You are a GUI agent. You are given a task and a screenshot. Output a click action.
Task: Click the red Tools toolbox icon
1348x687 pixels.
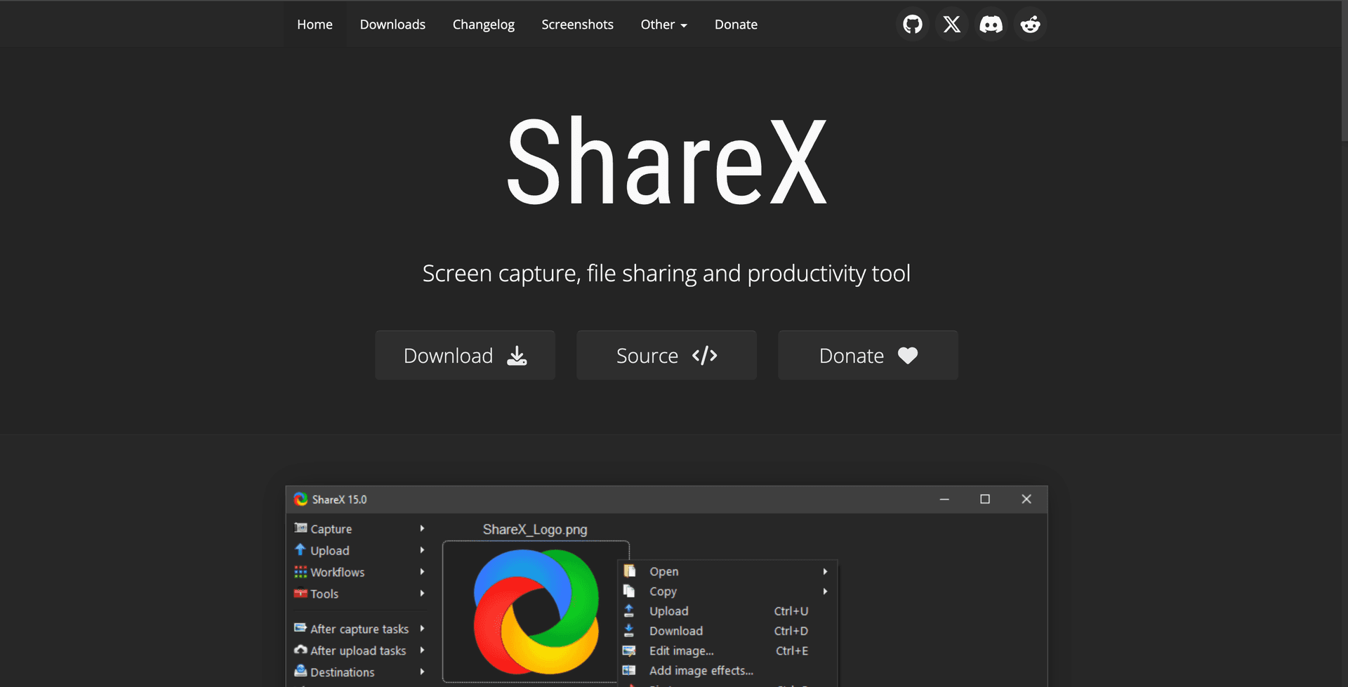(300, 594)
